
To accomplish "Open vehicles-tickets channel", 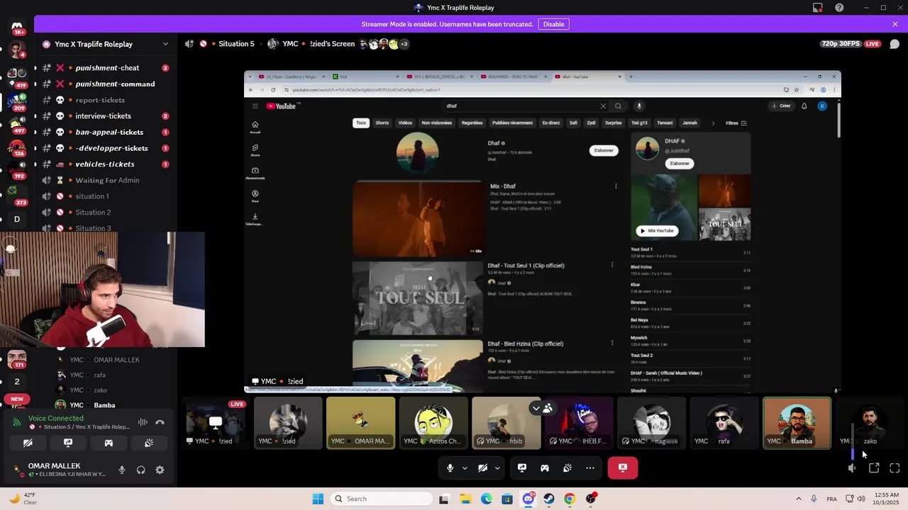I will coord(106,164).
